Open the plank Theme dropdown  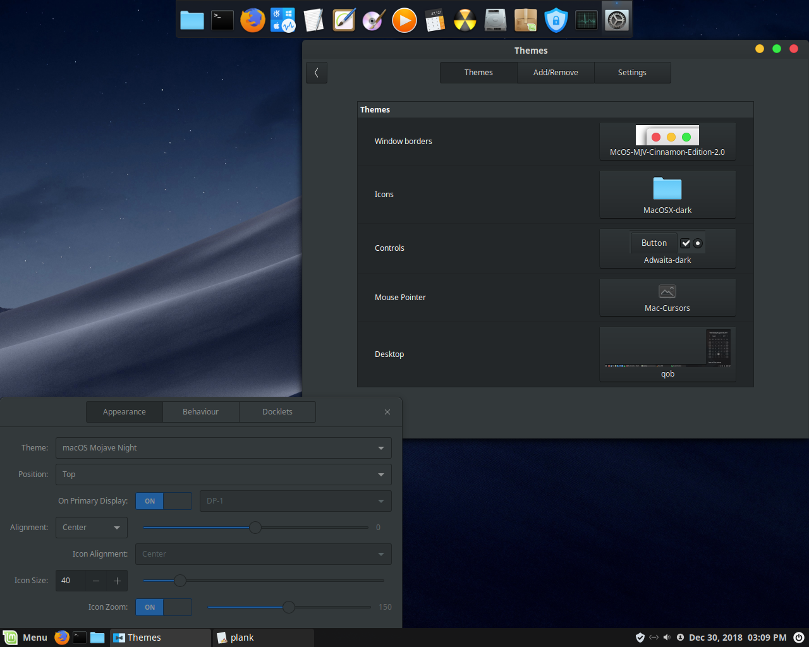point(224,448)
